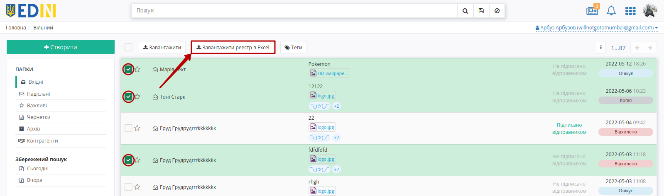Toggle the select-all checkbox

coord(128,47)
